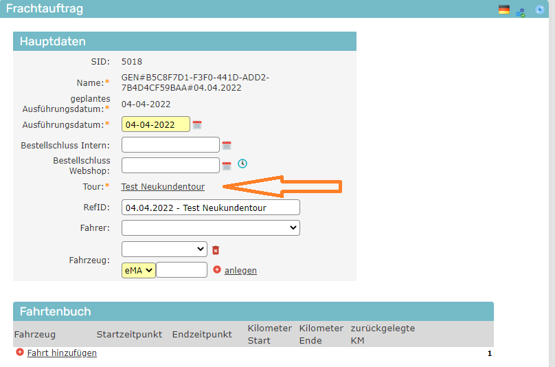
Task: Open the eMA dropdown
Action: coord(139,270)
